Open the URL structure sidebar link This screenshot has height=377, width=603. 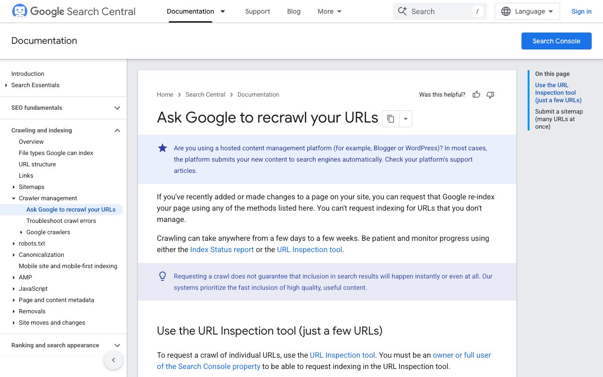pyautogui.click(x=37, y=164)
